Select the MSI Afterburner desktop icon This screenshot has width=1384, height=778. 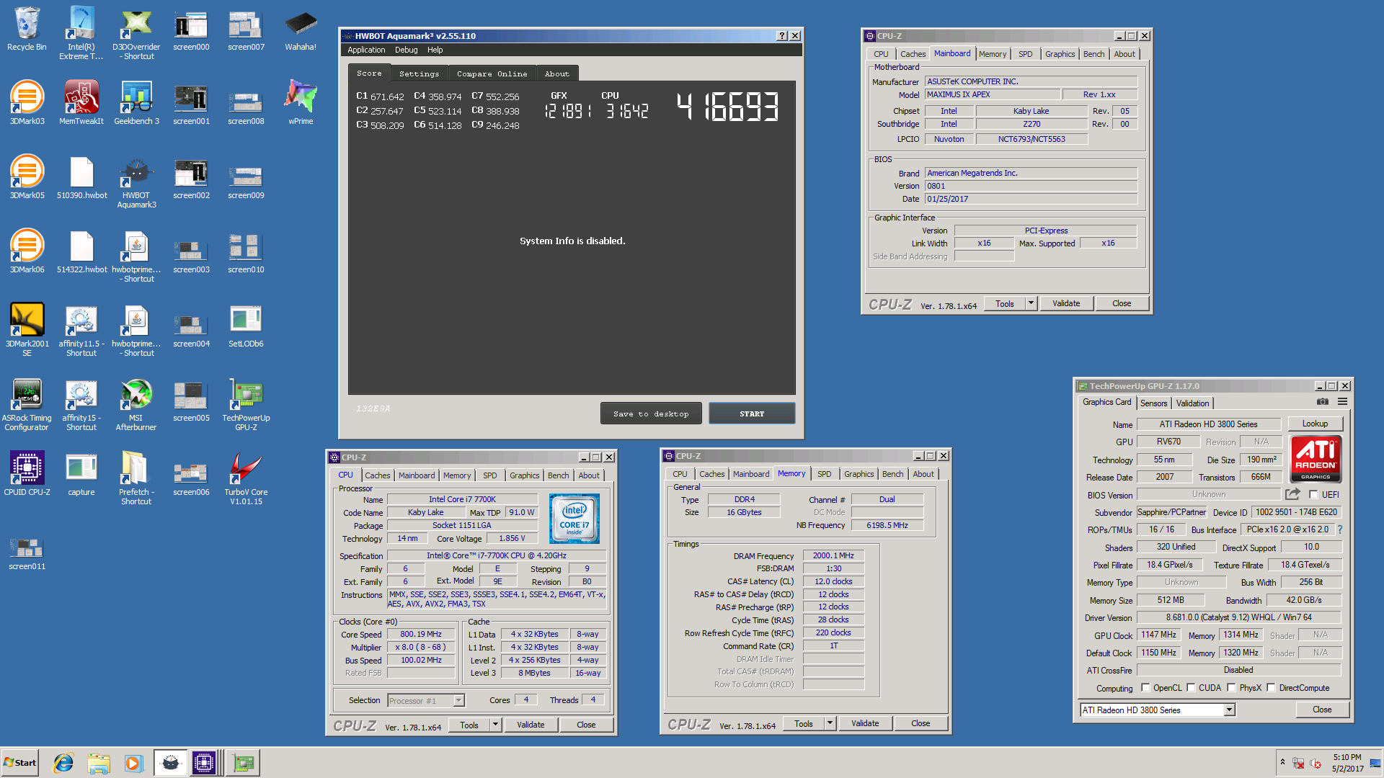click(136, 403)
